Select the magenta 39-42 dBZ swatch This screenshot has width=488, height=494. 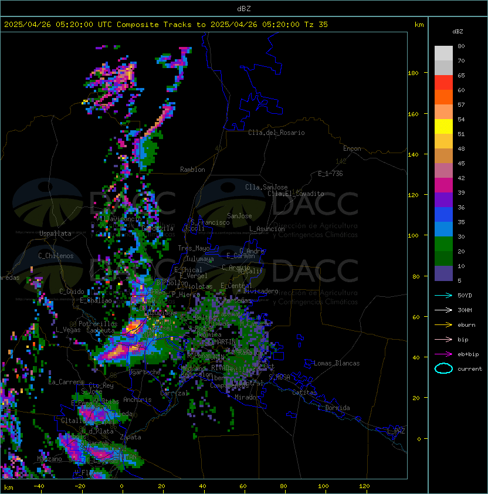click(443, 185)
